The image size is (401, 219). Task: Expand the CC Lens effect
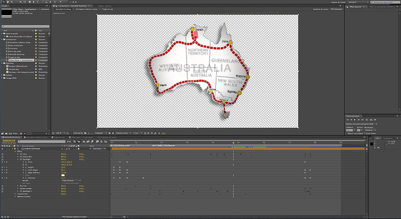point(18,154)
